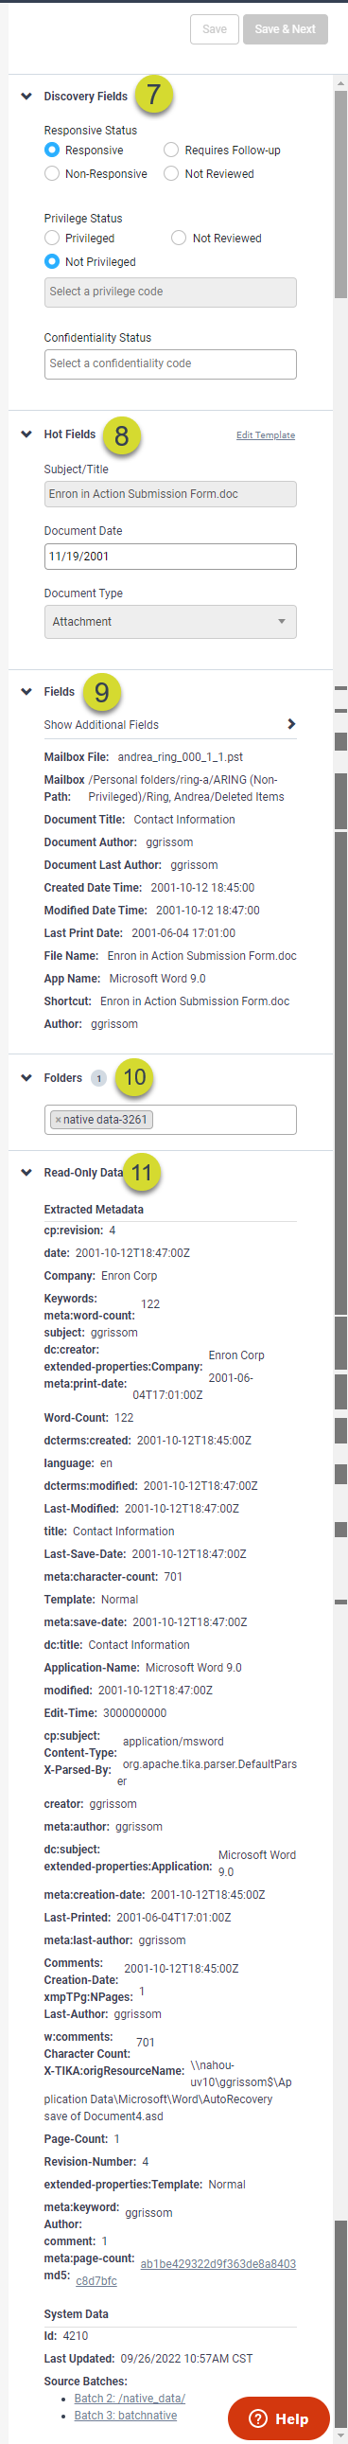The height and width of the screenshot is (2444, 348).
Task: Click in the Document Date field
Action: pos(170,556)
